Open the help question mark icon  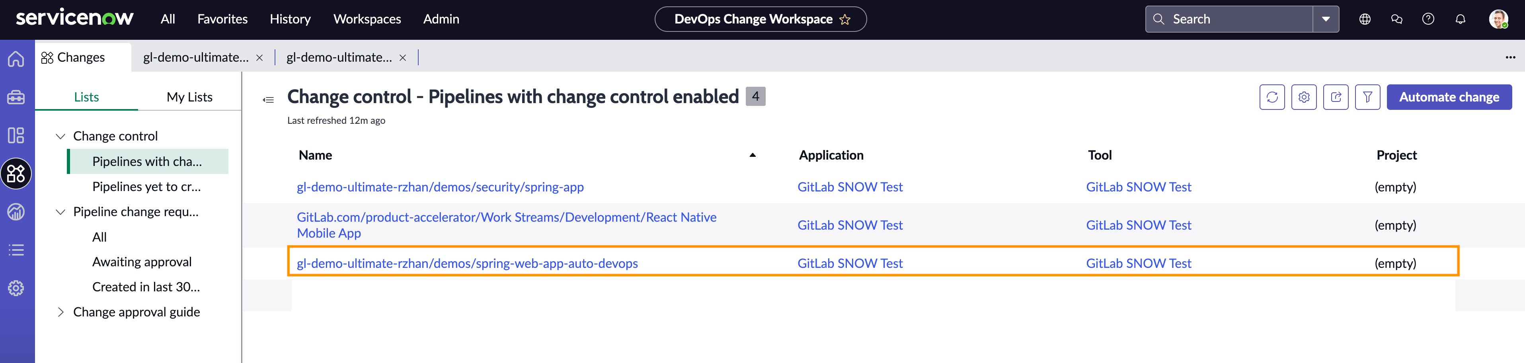[x=1428, y=18]
